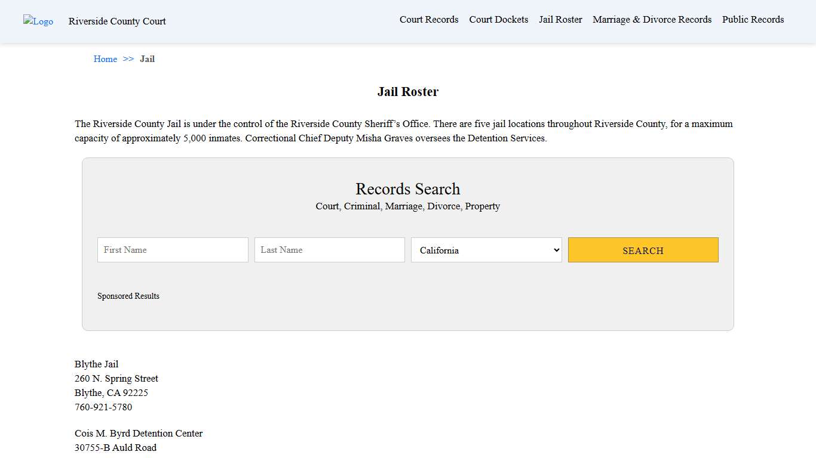Open the Court Dockets menu item
This screenshot has height=458, width=816.
498,19
